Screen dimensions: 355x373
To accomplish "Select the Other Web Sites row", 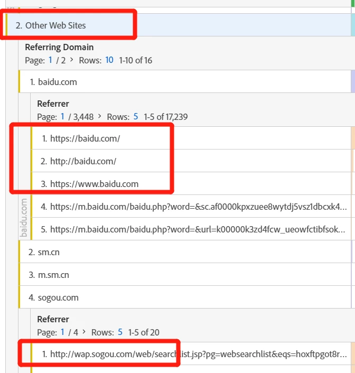I will [178, 25].
